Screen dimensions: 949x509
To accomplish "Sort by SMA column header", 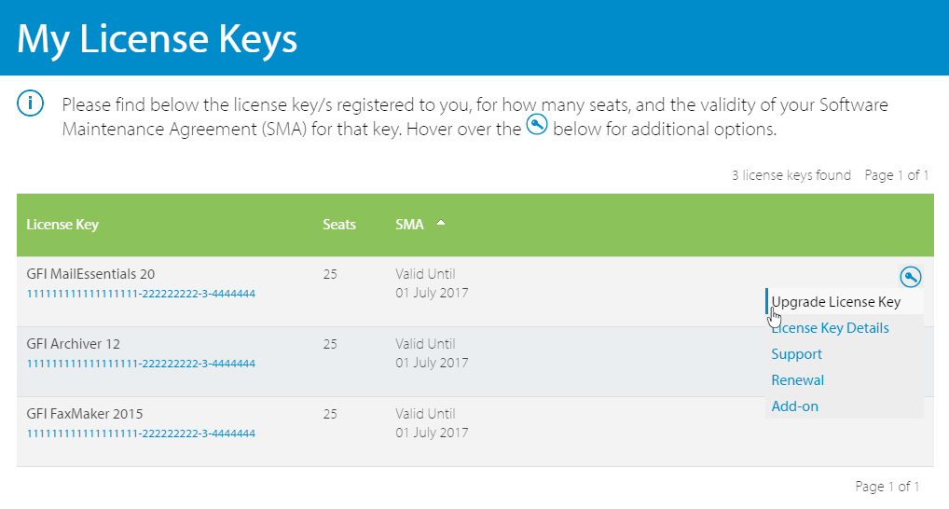I will click(410, 225).
